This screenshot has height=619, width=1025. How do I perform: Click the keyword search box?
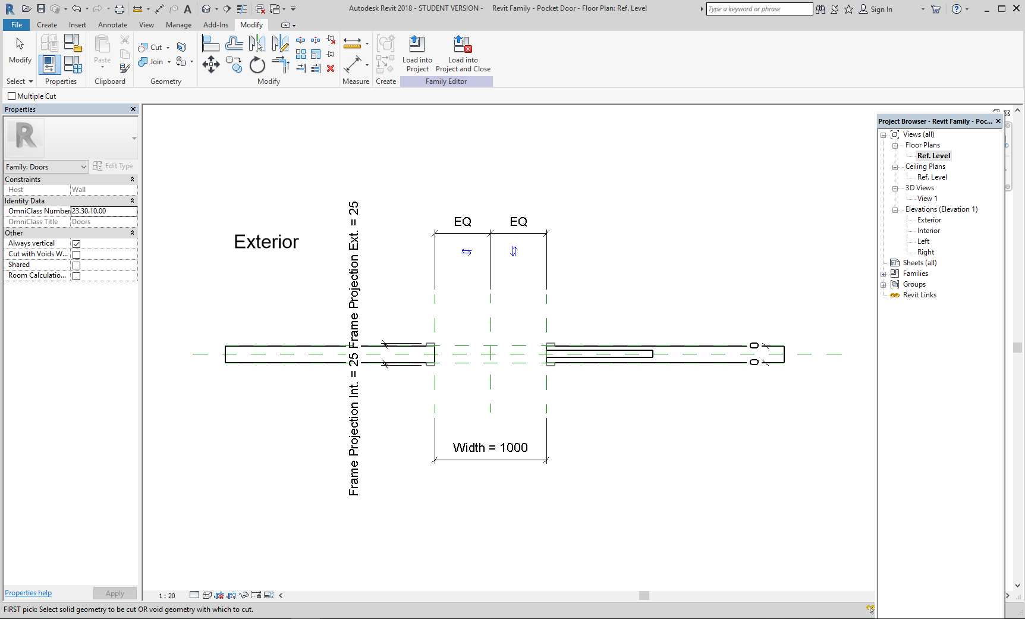(x=759, y=9)
